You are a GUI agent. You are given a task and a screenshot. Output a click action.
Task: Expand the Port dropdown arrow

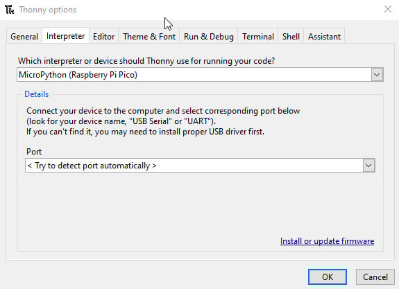[368, 166]
